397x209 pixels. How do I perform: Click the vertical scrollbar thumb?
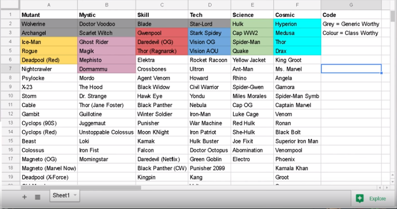393,16
